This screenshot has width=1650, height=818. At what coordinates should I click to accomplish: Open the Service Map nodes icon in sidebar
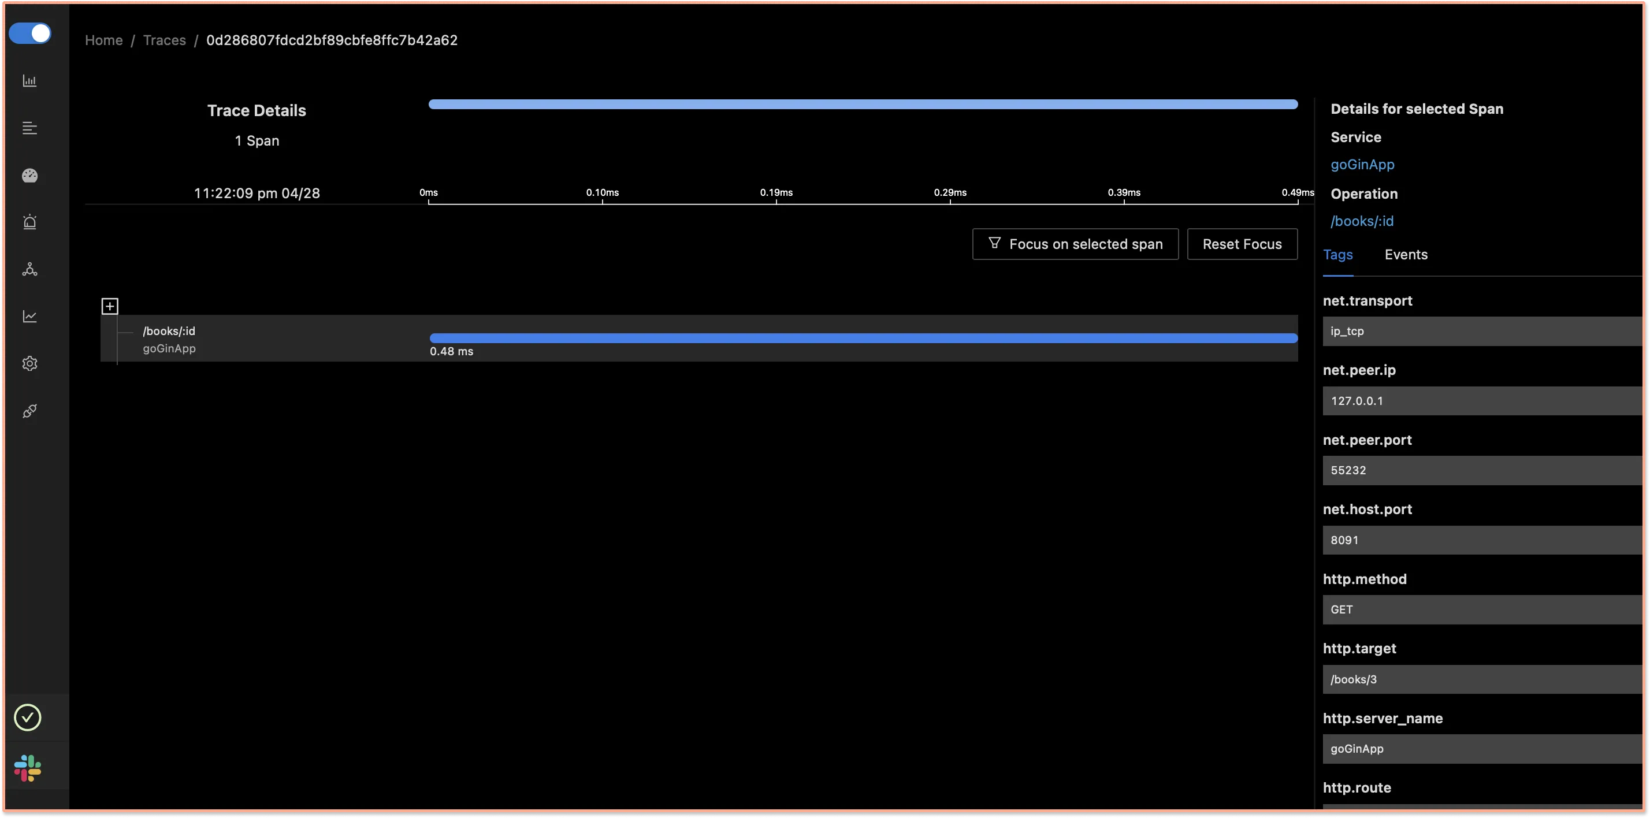pos(29,270)
